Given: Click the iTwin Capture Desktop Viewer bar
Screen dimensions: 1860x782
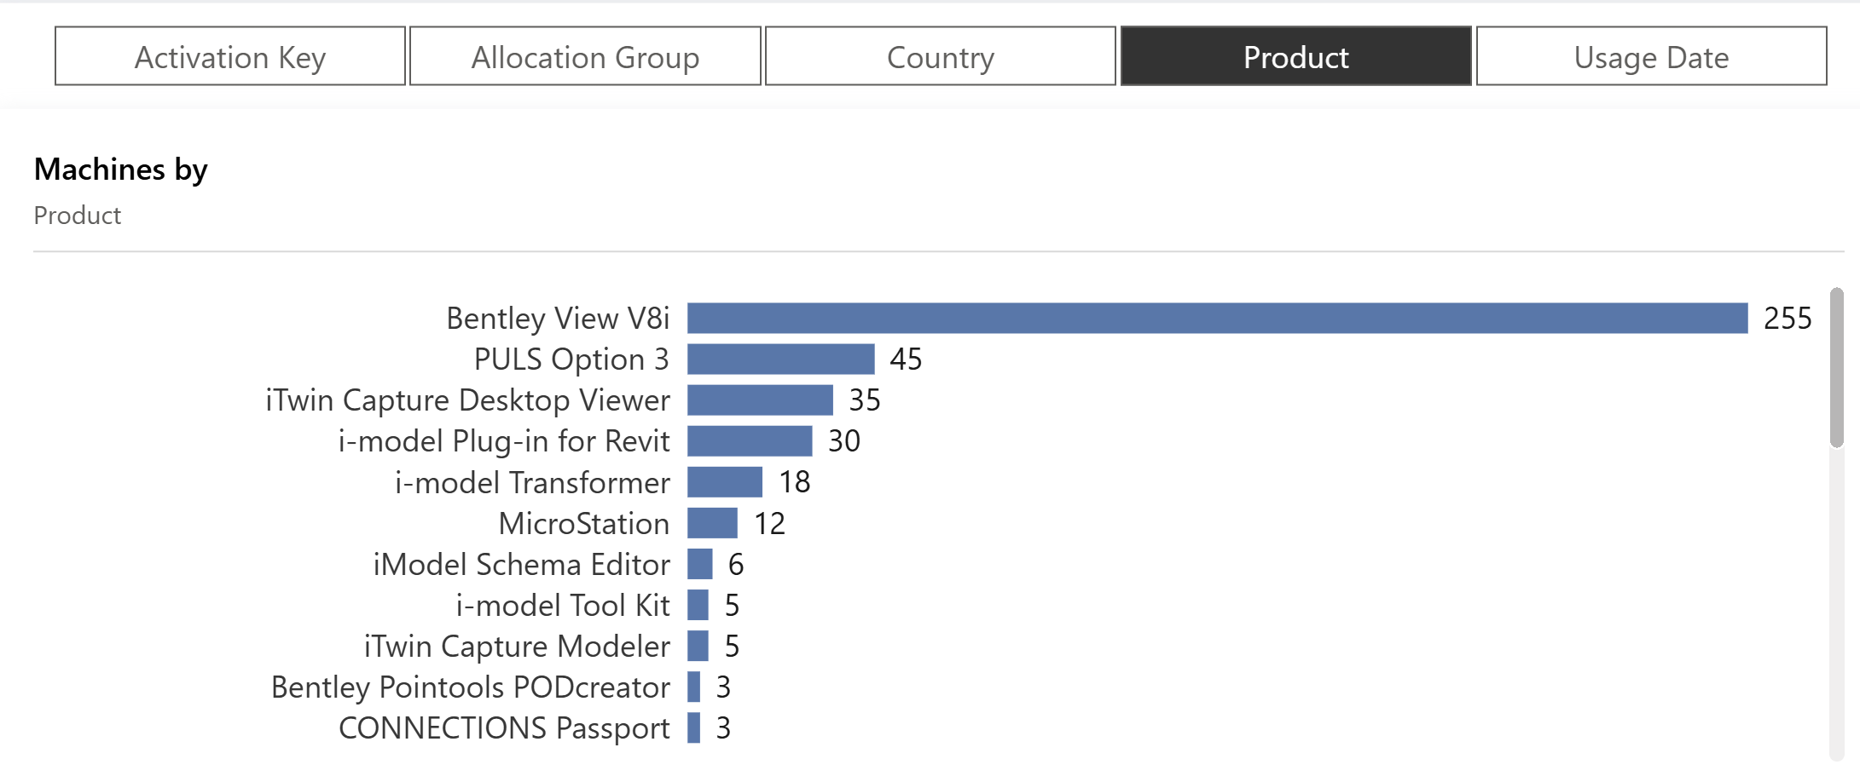Looking at the screenshot, I should click(760, 400).
